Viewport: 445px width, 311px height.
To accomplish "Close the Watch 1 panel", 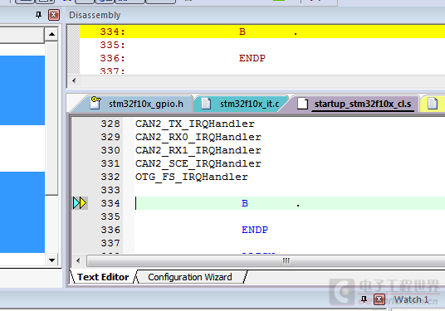I will [x=379, y=299].
